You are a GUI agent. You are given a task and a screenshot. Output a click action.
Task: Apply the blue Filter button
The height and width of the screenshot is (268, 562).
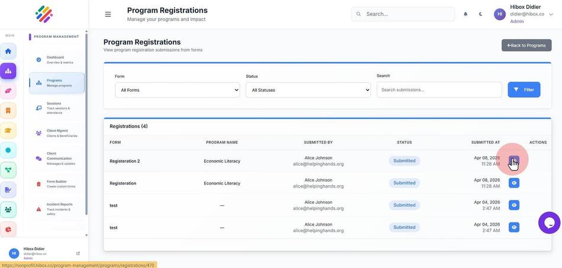coord(524,89)
